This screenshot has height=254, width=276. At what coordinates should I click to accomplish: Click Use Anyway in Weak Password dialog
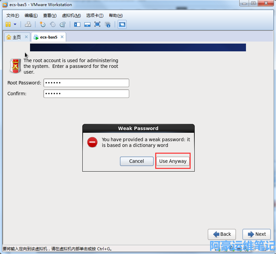(173, 161)
